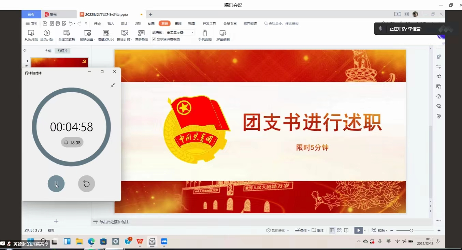The height and width of the screenshot is (250, 462).
Task: Open the settings sliders icon in right sidebar
Action: (439, 66)
